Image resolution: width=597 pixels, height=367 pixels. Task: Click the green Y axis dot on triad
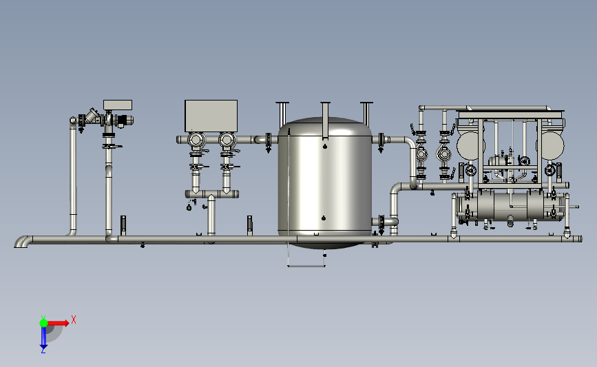click(x=43, y=323)
